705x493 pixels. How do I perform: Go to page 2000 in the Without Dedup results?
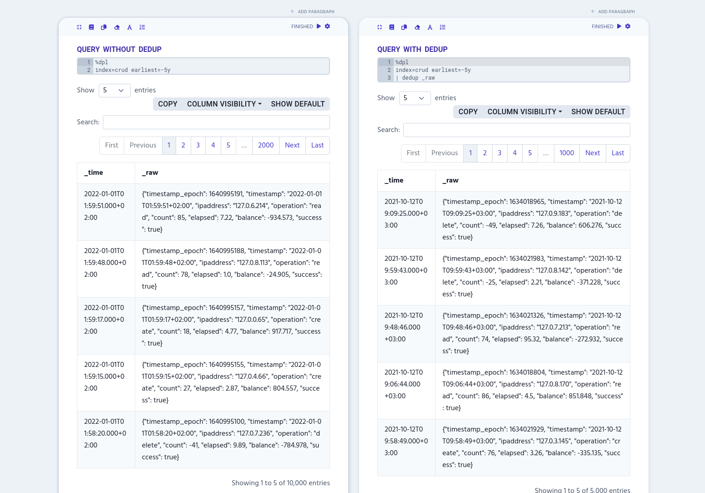point(266,145)
